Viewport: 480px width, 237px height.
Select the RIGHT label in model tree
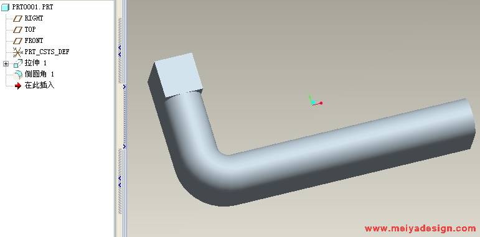(x=34, y=18)
